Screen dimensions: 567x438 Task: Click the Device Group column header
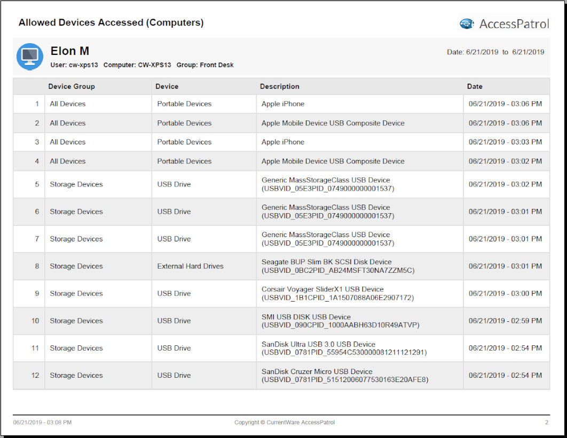click(x=72, y=86)
